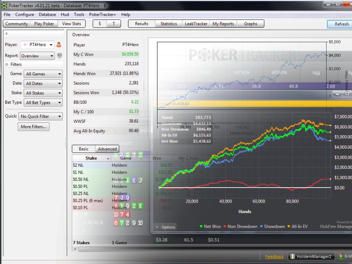Click the Avg All-In Equity value 60.40
The image size is (352, 264).
(134, 130)
